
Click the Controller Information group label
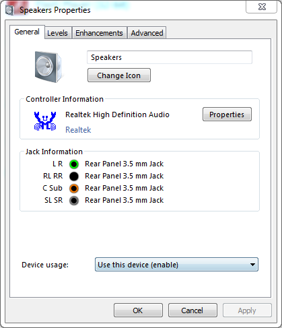coord(65,99)
